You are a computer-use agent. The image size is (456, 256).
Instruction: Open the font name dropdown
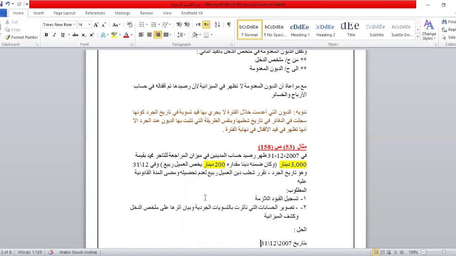coord(74,25)
